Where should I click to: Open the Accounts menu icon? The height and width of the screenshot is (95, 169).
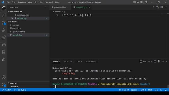3,77
